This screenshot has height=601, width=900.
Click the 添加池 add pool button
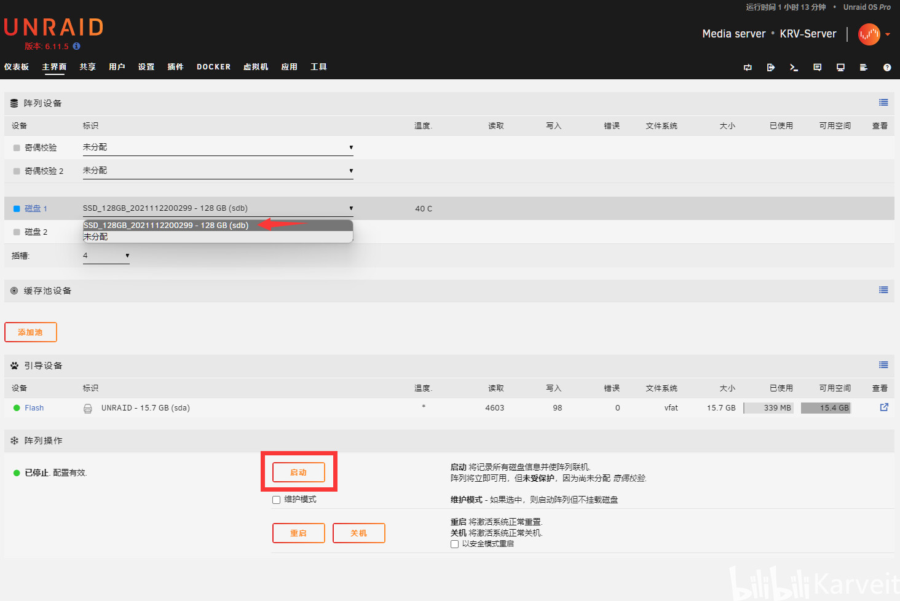coord(31,332)
